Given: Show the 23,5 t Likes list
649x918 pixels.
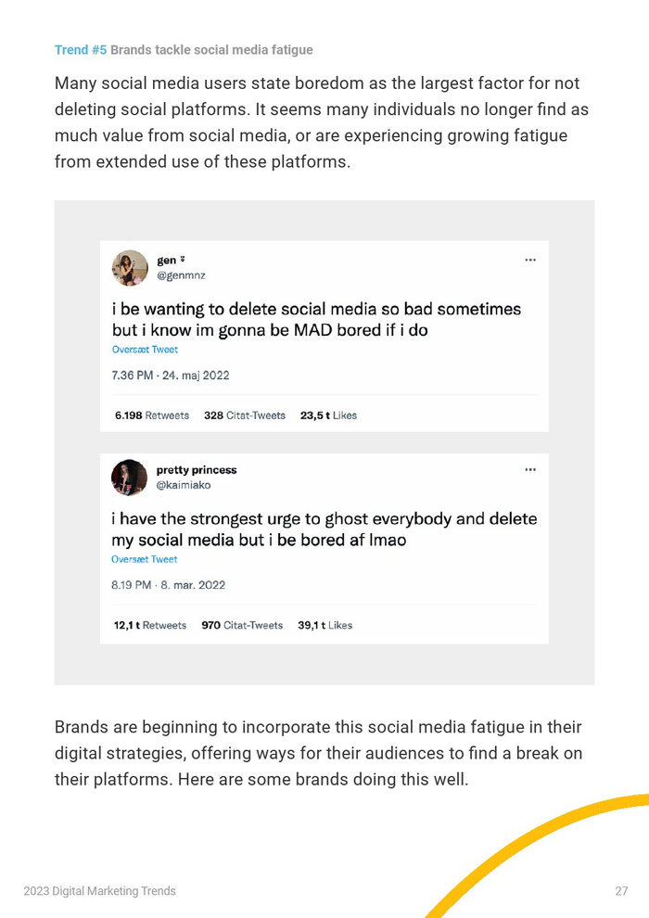Looking at the screenshot, I should 328,415.
